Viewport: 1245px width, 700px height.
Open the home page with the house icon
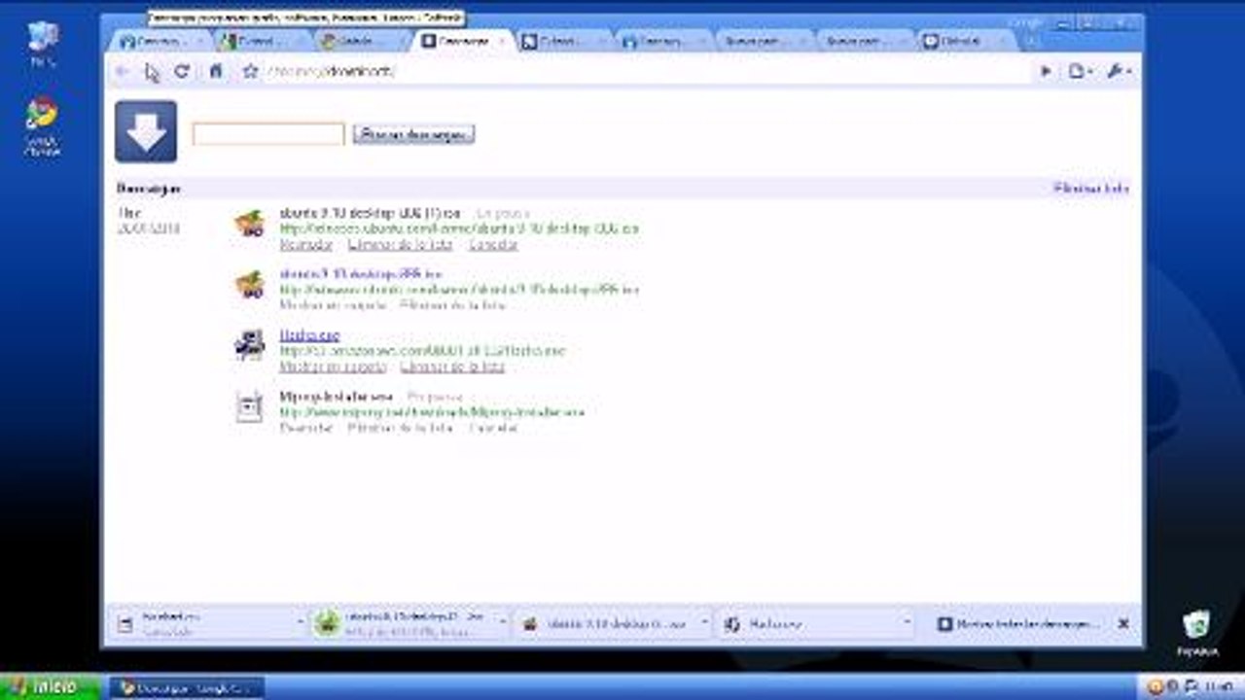click(216, 71)
